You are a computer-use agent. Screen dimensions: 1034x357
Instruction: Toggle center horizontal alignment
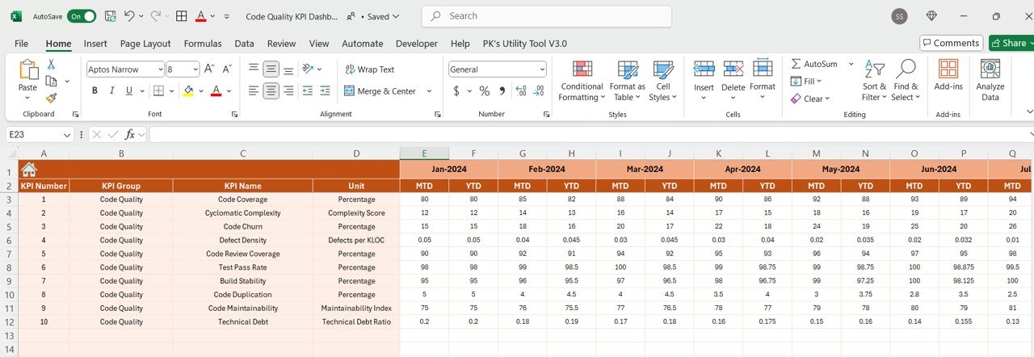pyautogui.click(x=271, y=91)
